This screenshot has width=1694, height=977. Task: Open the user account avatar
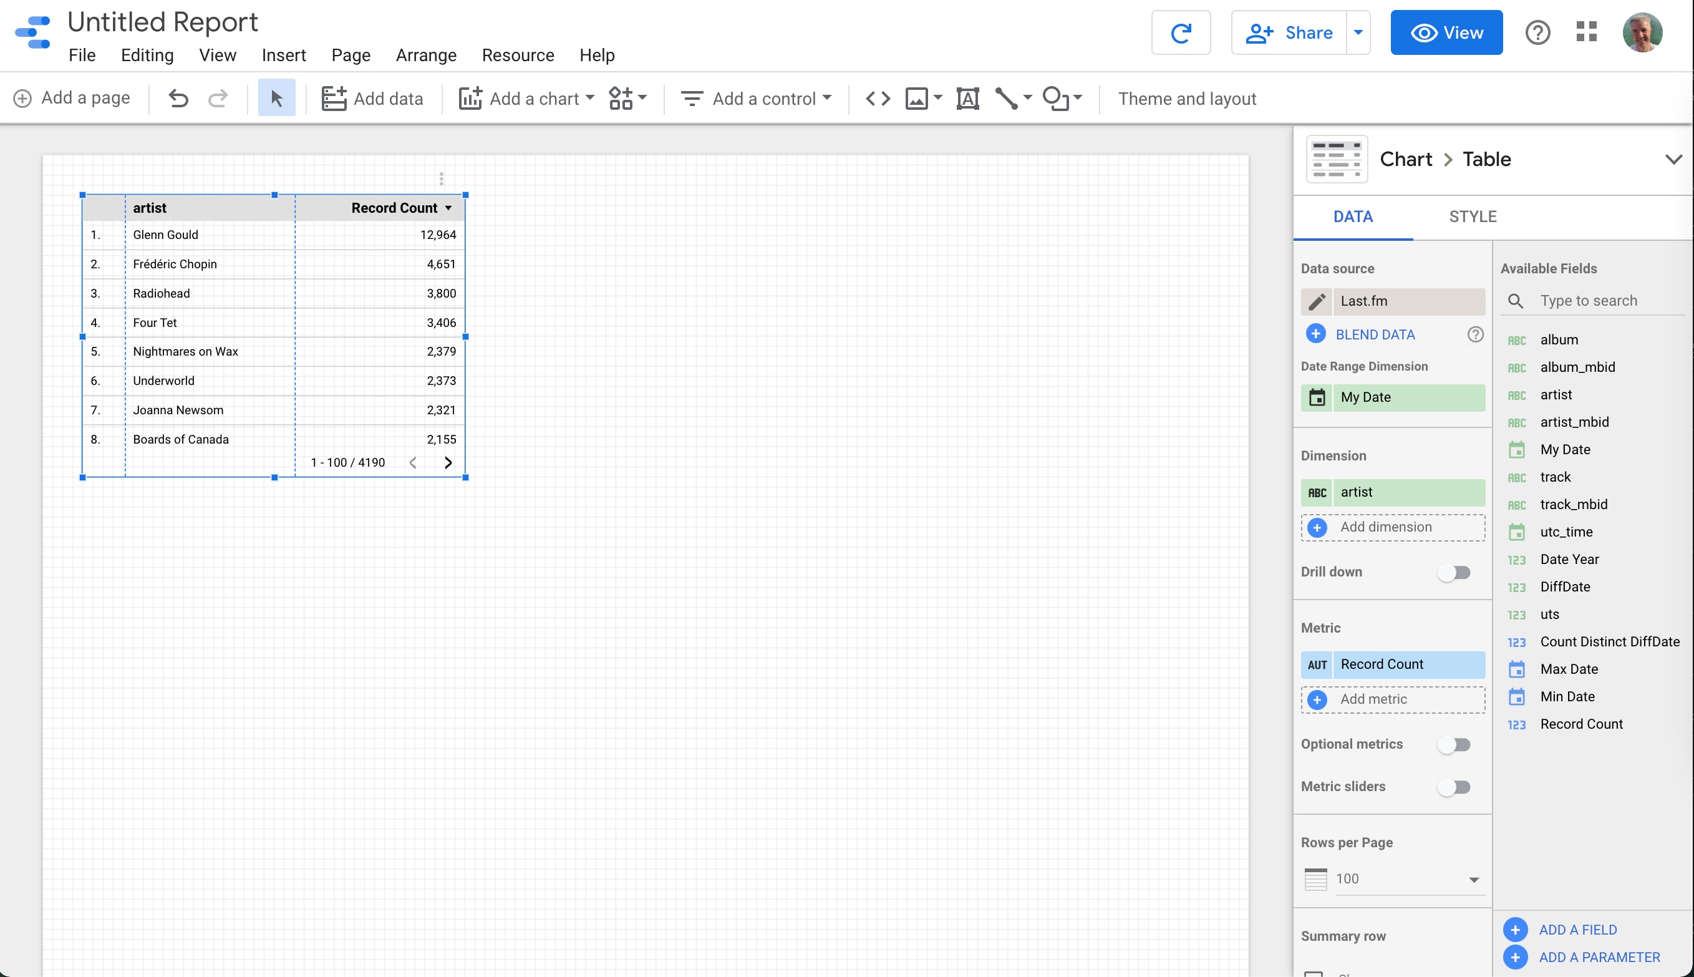tap(1642, 32)
